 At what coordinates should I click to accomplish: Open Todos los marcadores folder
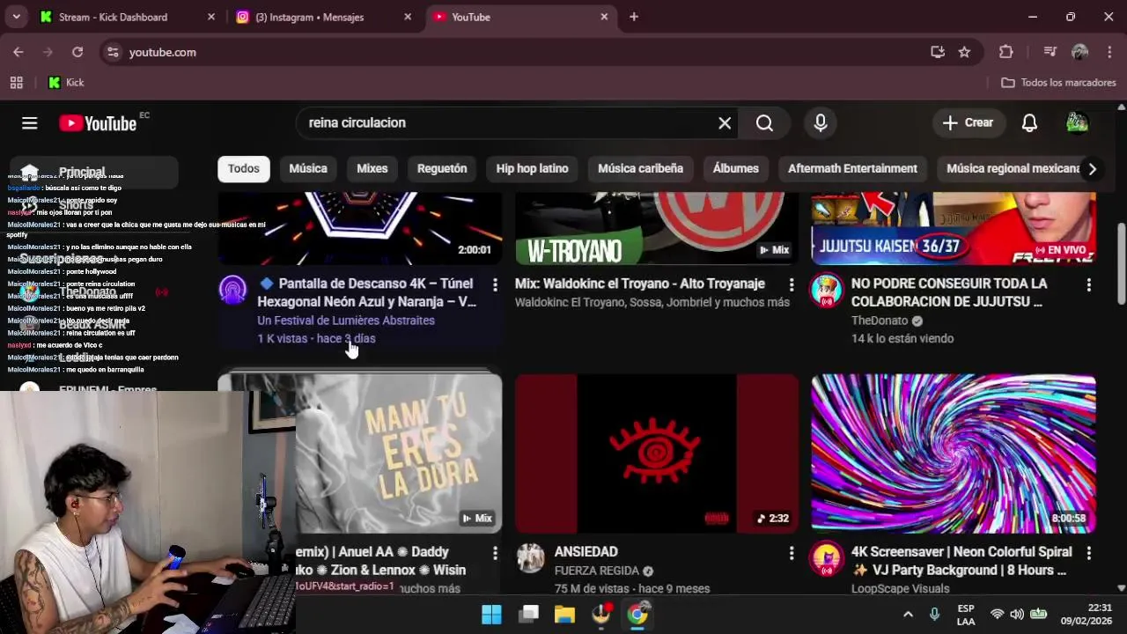click(1058, 83)
